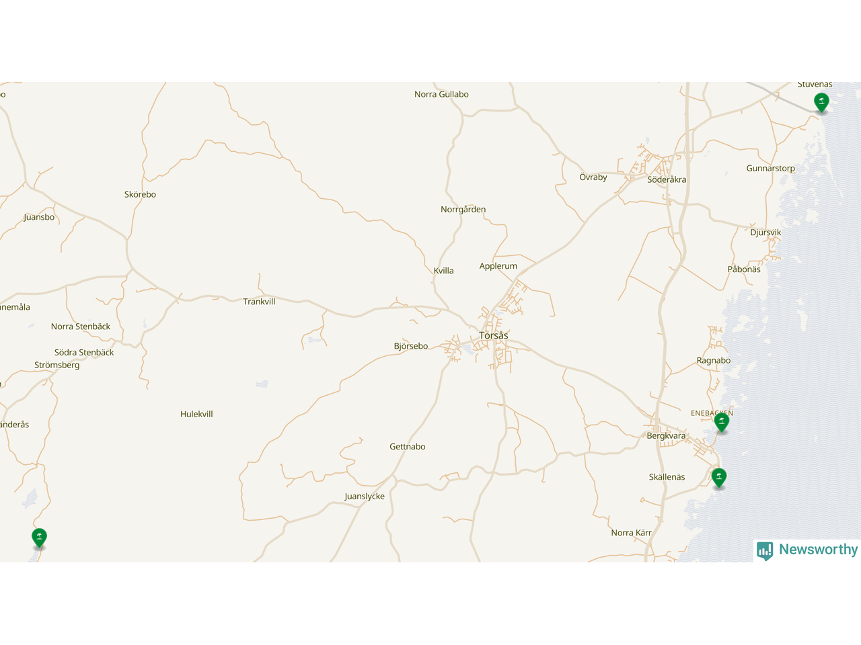
Task: Select the Applerum place name
Action: [498, 266]
